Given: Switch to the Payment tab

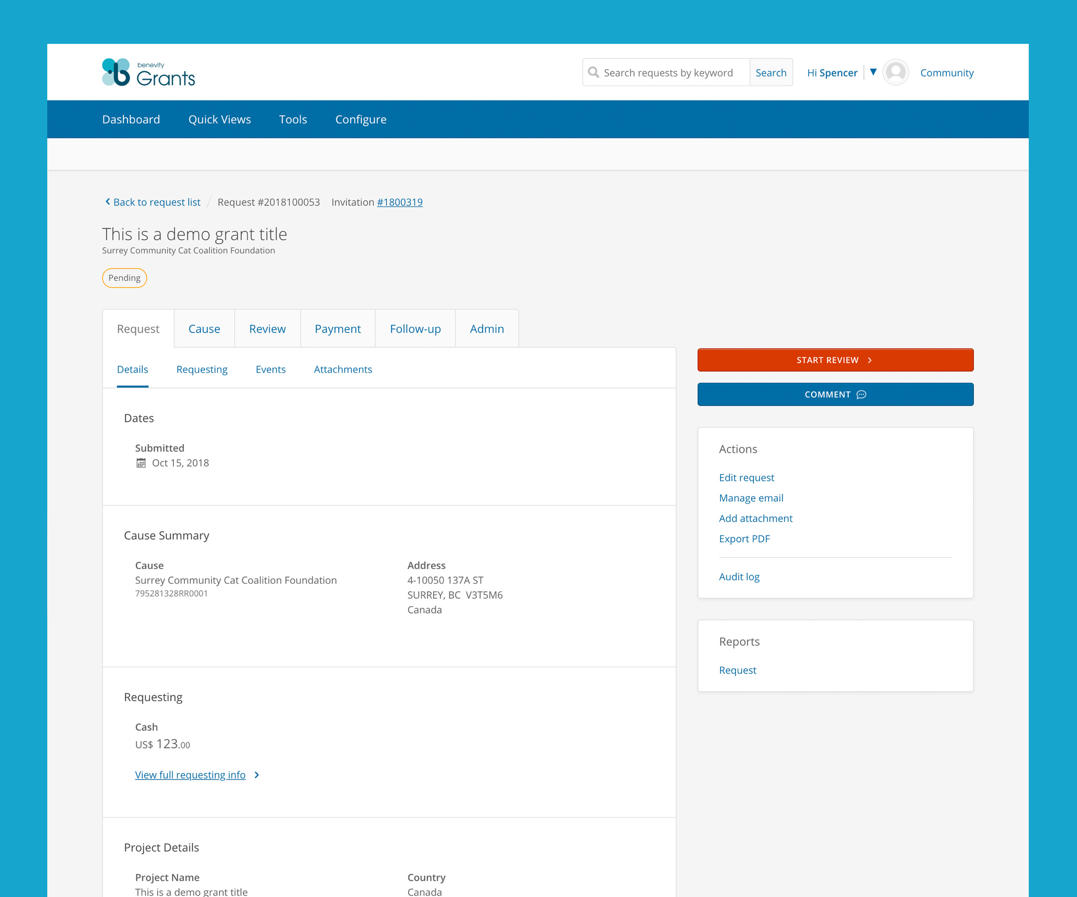Looking at the screenshot, I should [x=338, y=328].
